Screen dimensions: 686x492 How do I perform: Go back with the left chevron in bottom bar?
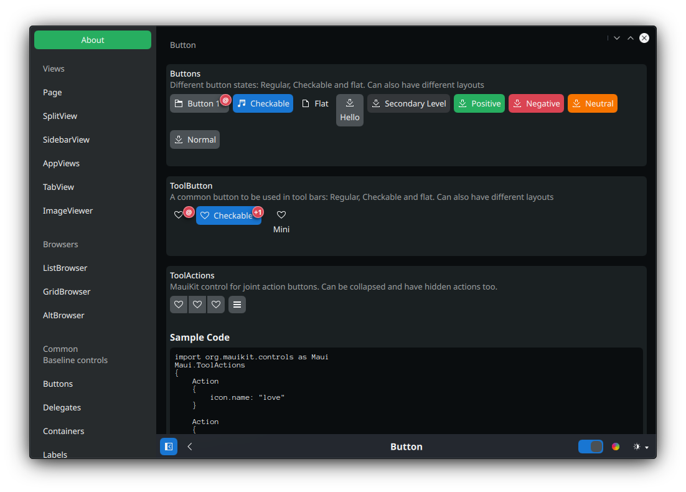[190, 447]
